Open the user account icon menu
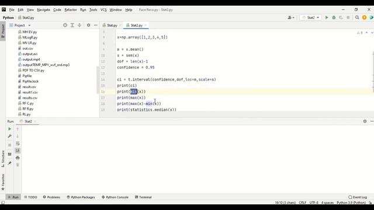The width and height of the screenshot is (374, 210). [x=291, y=17]
